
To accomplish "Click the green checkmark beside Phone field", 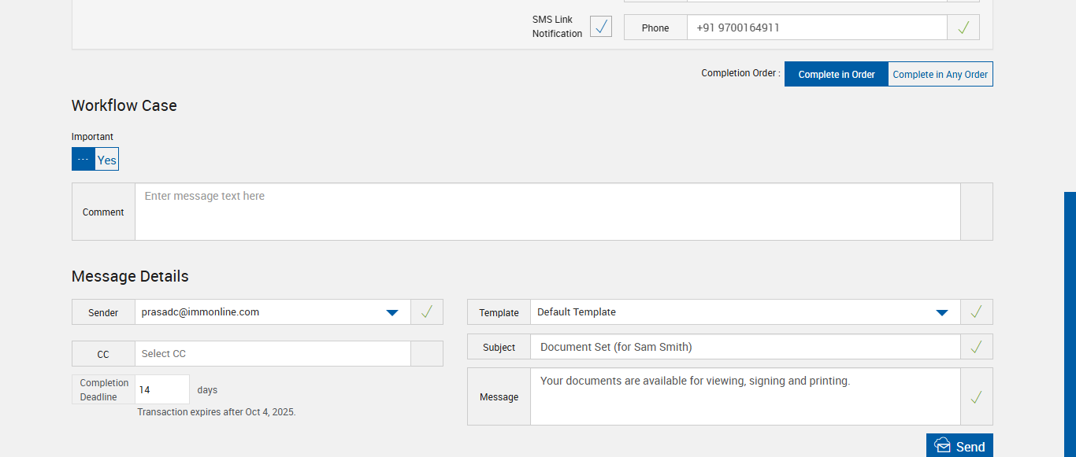I will click(x=963, y=28).
